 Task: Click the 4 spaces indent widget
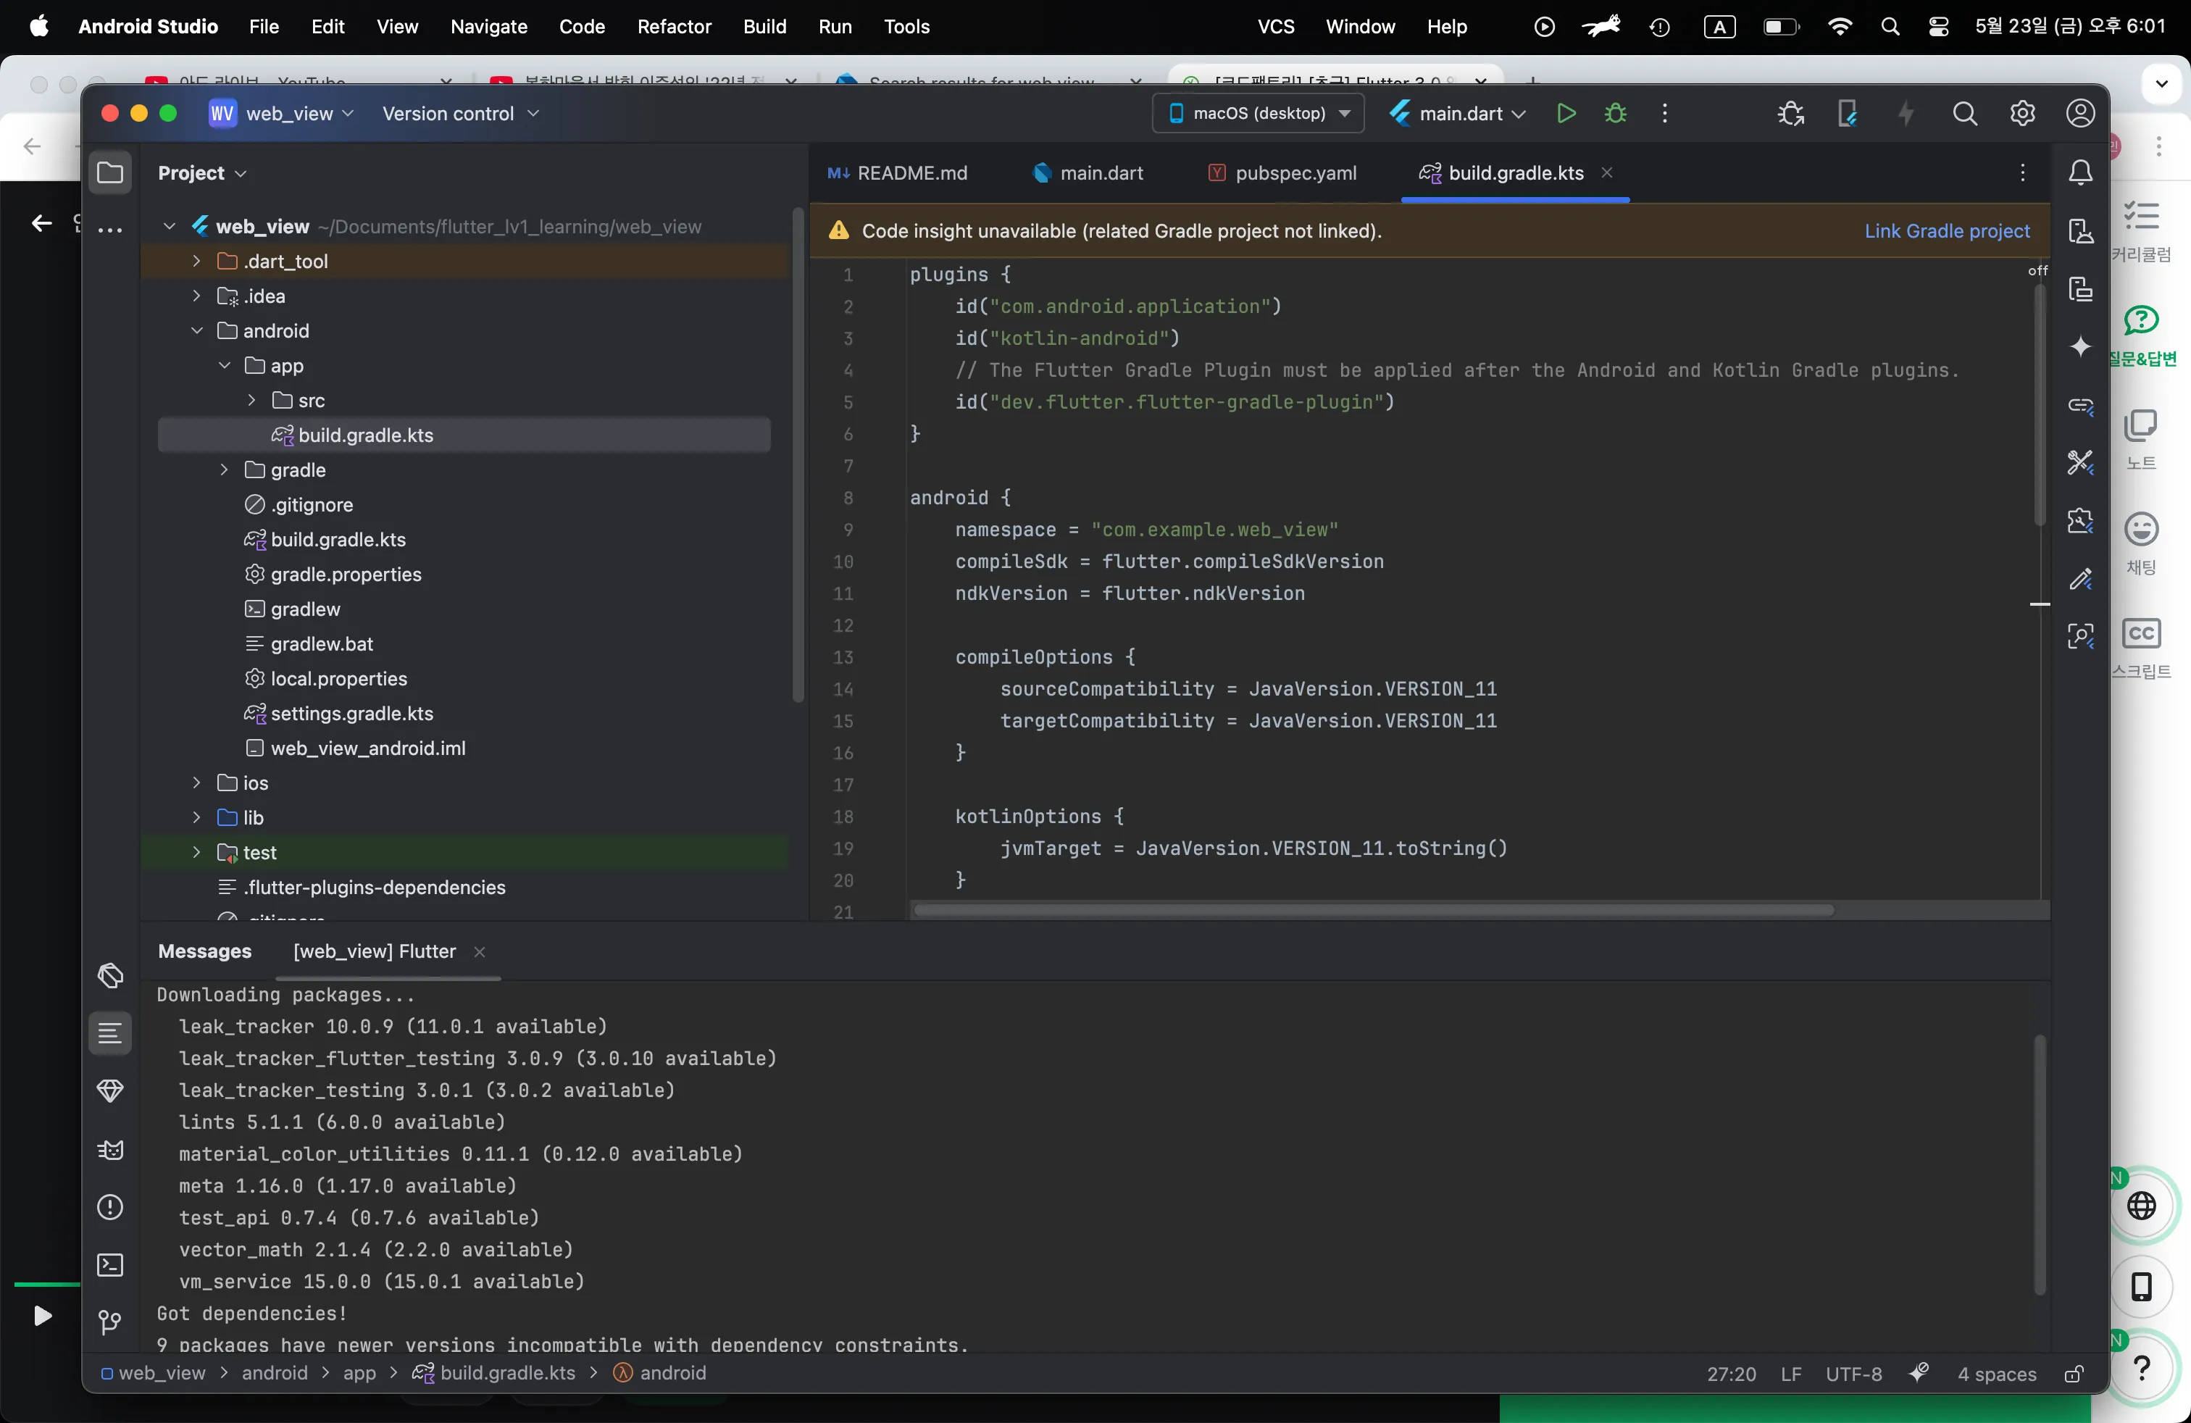click(x=1997, y=1374)
